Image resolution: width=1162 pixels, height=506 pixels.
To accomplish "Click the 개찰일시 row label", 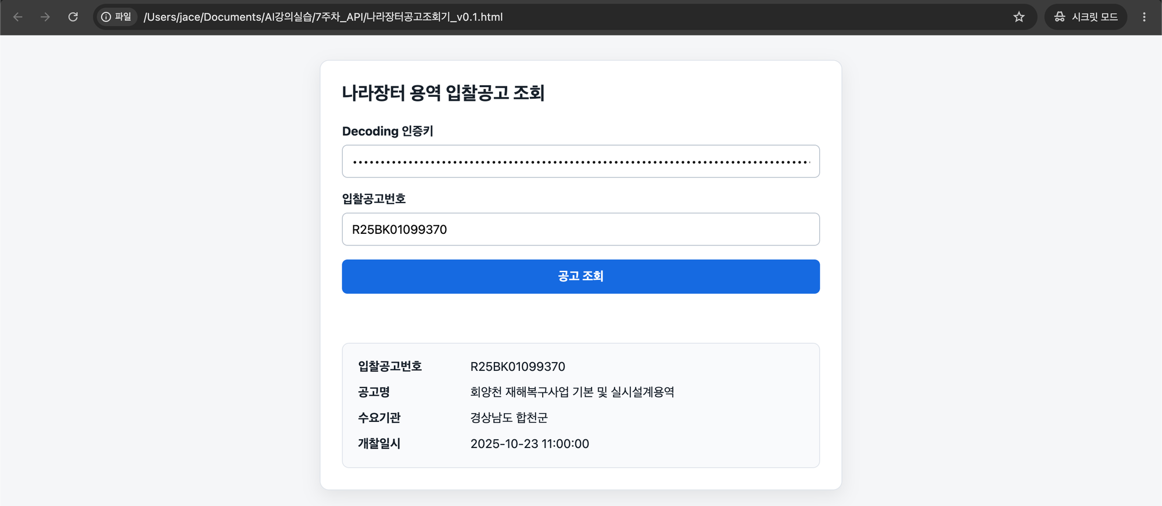I will 379,443.
